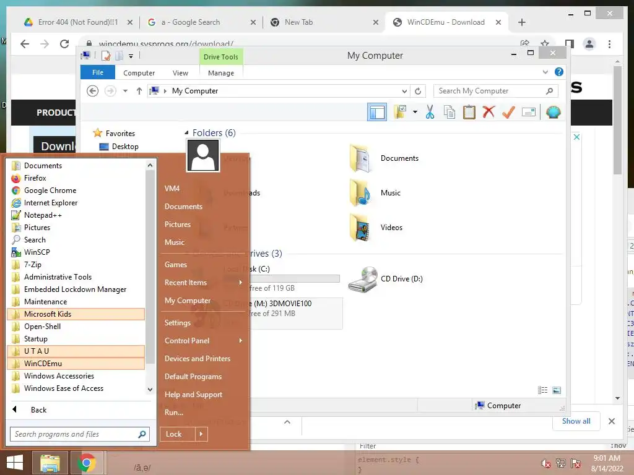Open Internet Explorer from Start menu

76,203
